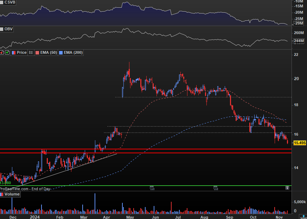Click the Price legend label

coord(21,52)
